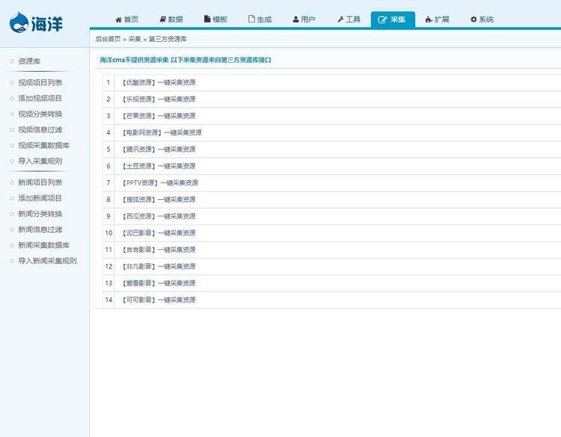Click the puzzle icon beside 扩展

point(429,19)
